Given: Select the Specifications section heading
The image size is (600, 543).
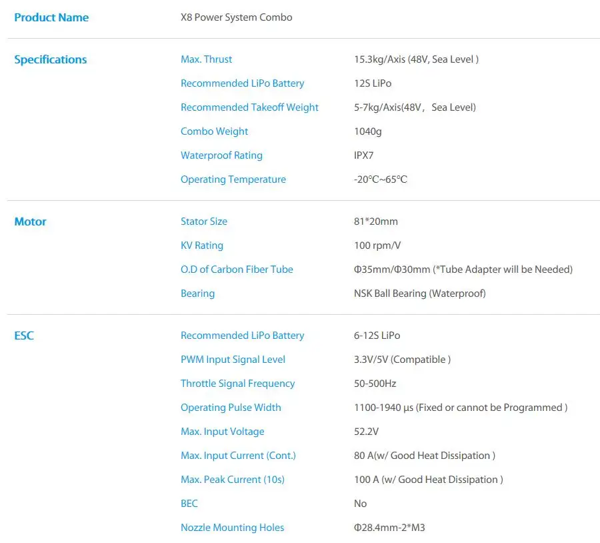Looking at the screenshot, I should click(x=51, y=59).
